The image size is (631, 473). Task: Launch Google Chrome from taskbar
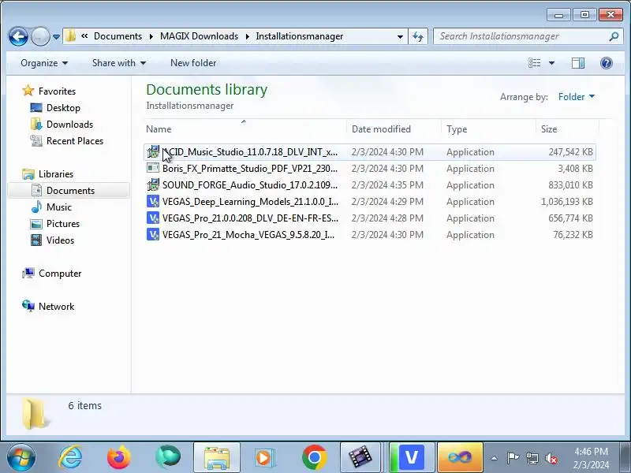click(x=314, y=458)
